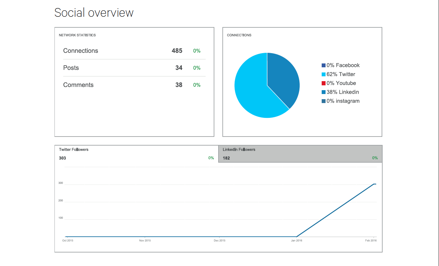Click the 'Oct 2015' axis label
This screenshot has height=266, width=439.
(x=68, y=241)
